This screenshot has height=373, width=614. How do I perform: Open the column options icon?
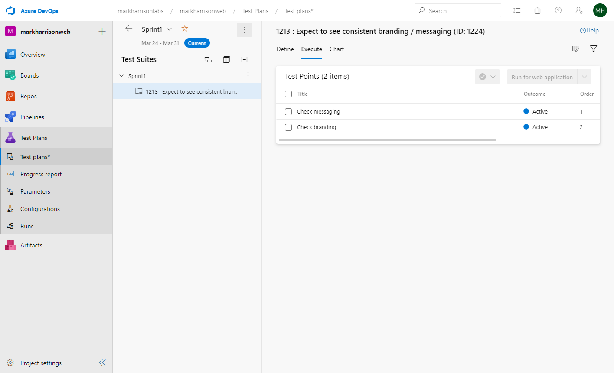[575, 49]
